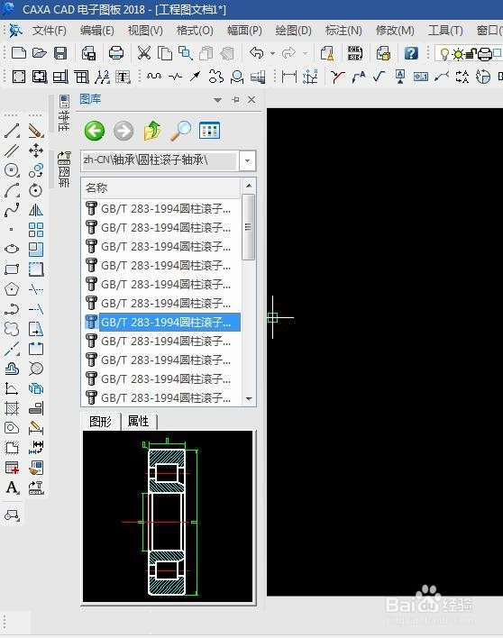Click the Redo arrow icon

288,53
